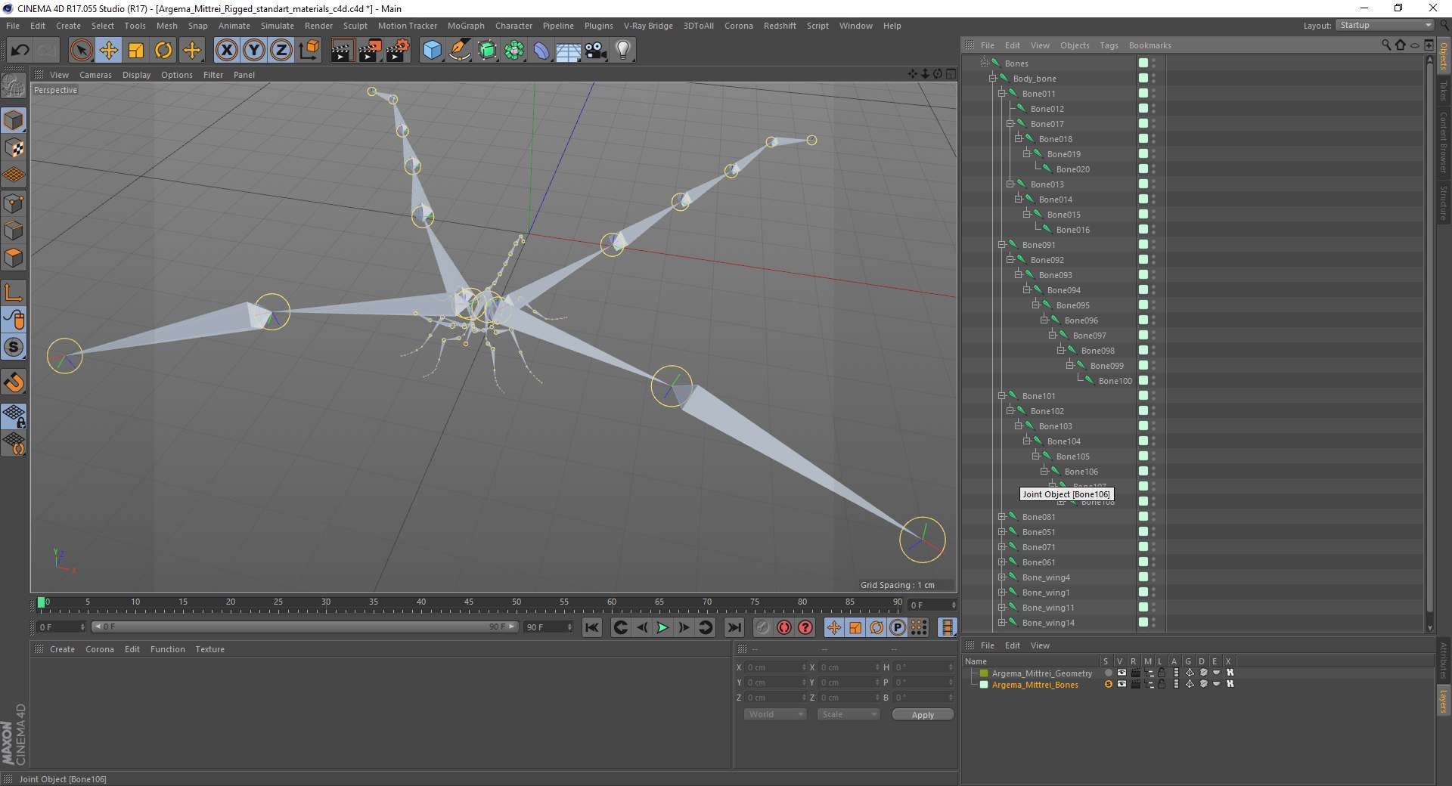Collapse the Bone017 node
Image resolution: width=1452 pixels, height=786 pixels.
click(x=1010, y=124)
